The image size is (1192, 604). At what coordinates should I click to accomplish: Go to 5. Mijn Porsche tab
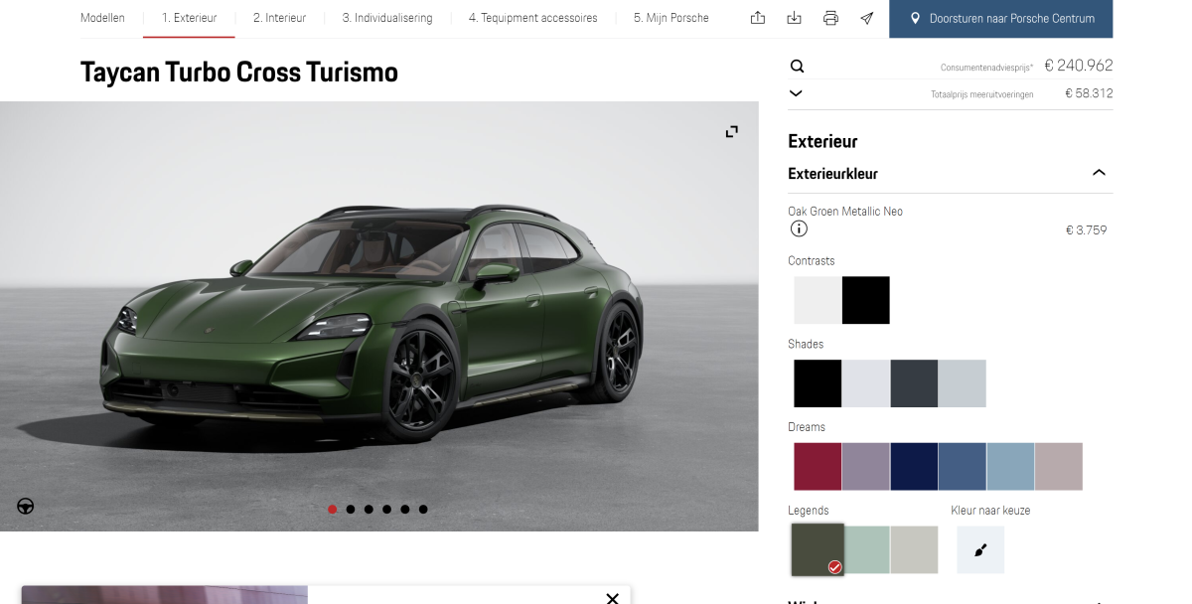(671, 18)
